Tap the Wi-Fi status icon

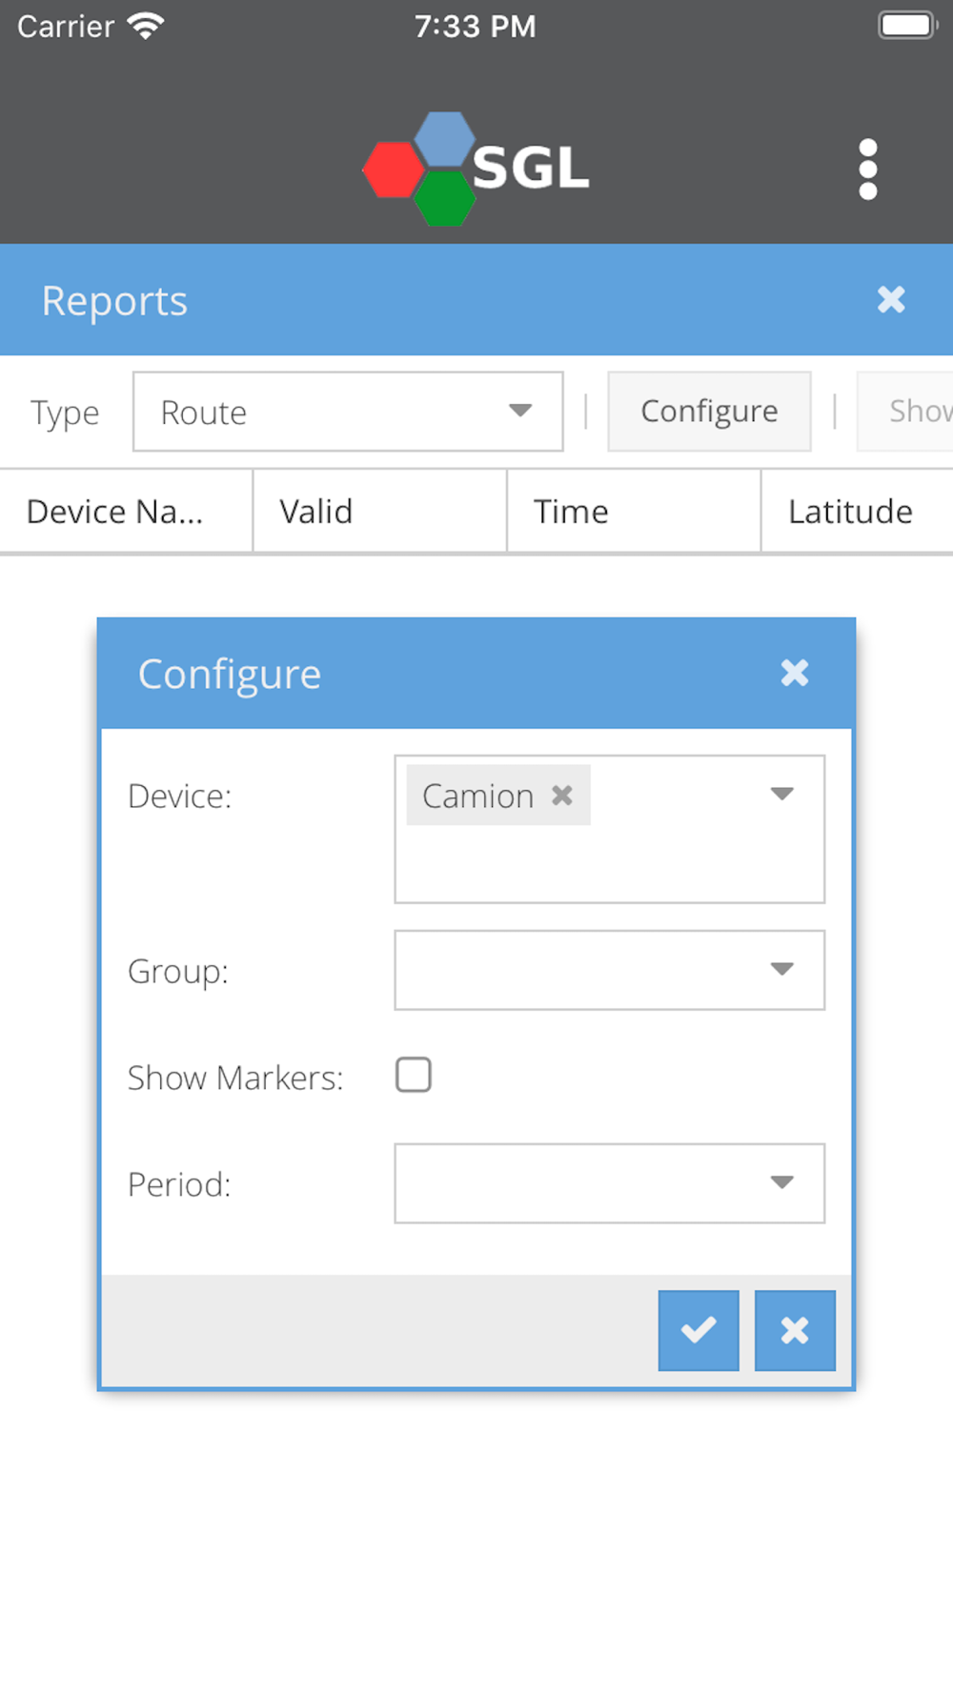click(145, 26)
